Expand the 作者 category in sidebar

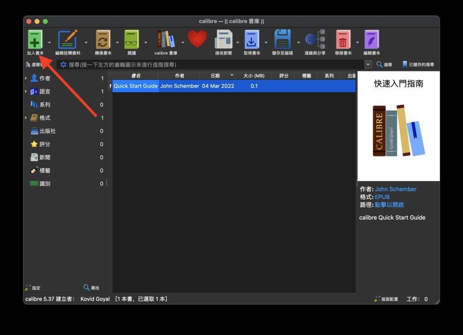click(x=26, y=79)
